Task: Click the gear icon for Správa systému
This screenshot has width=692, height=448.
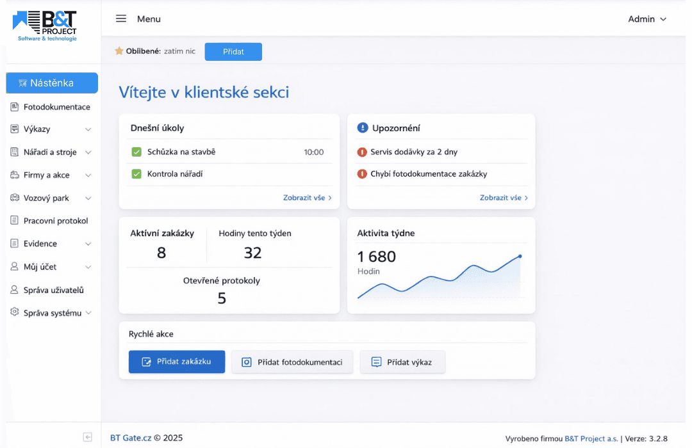Action: click(14, 312)
